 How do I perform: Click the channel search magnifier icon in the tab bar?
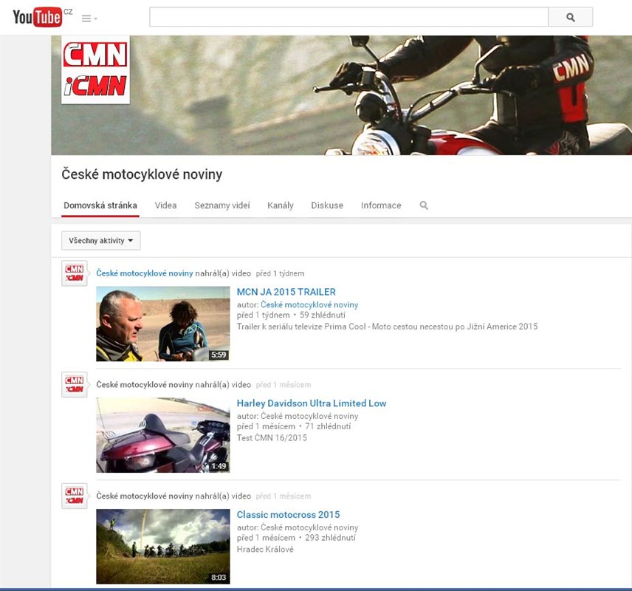click(x=424, y=205)
